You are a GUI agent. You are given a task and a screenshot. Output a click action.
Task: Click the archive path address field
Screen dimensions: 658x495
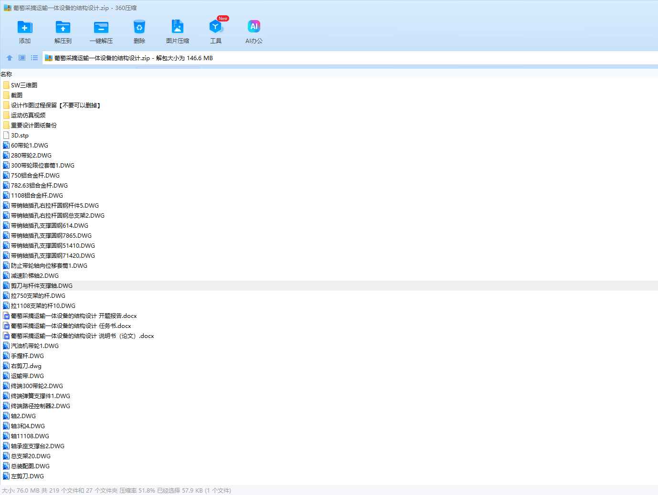[350, 58]
